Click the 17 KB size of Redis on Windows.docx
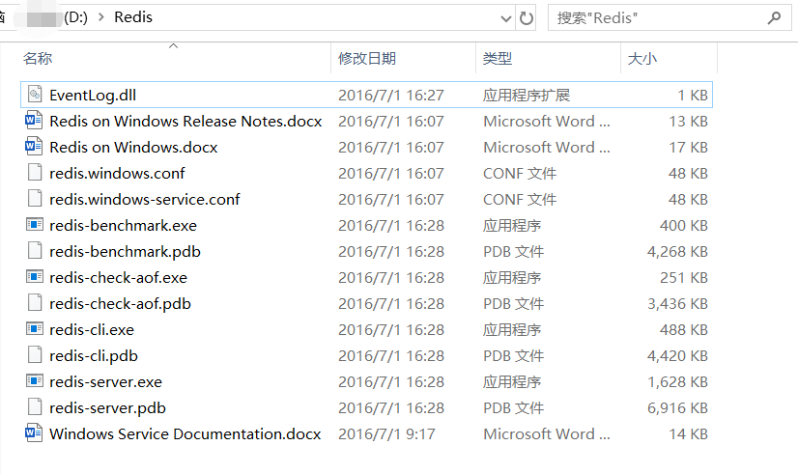798x474 pixels. coord(688,147)
